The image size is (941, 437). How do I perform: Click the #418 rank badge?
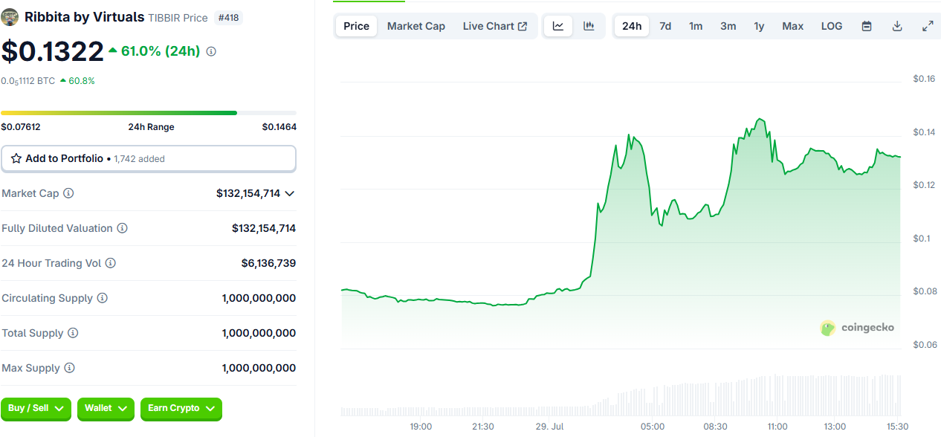pos(228,17)
